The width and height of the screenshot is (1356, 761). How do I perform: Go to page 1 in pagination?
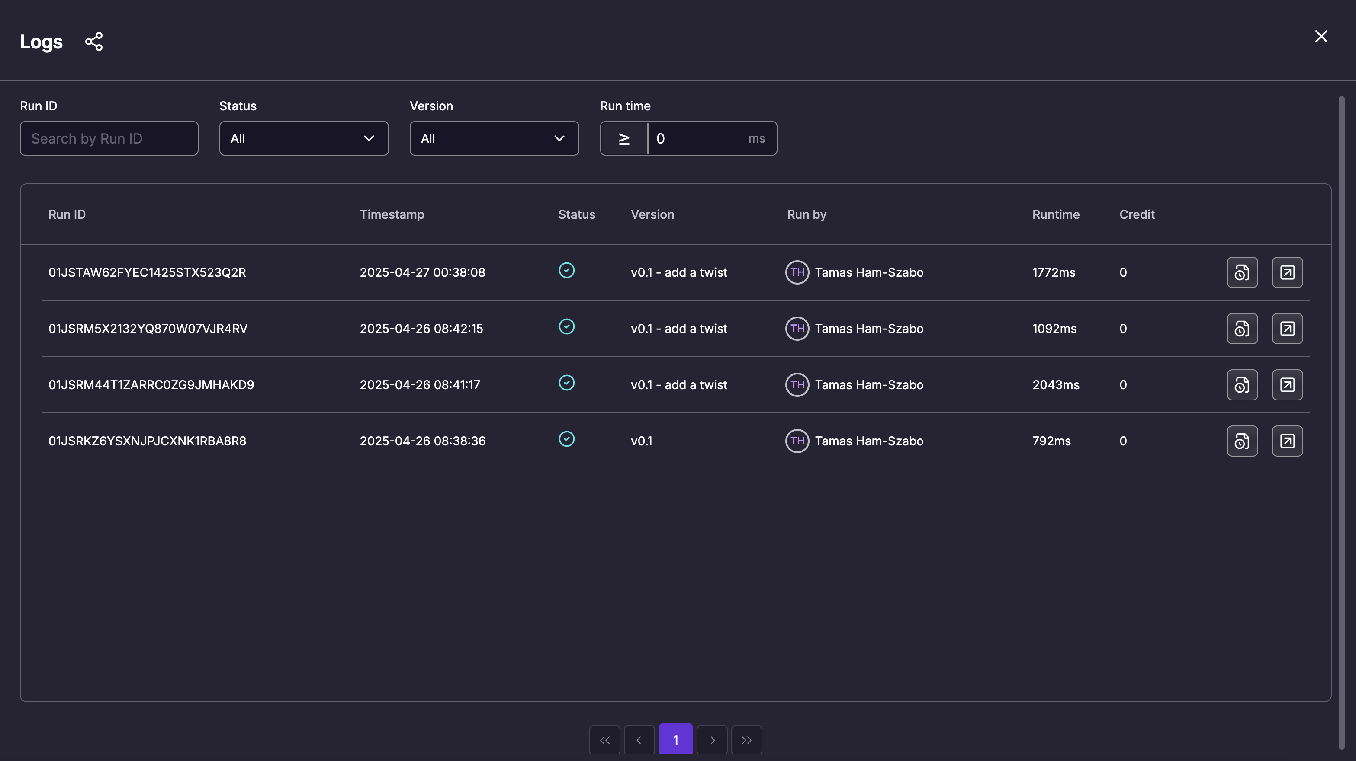coord(675,739)
